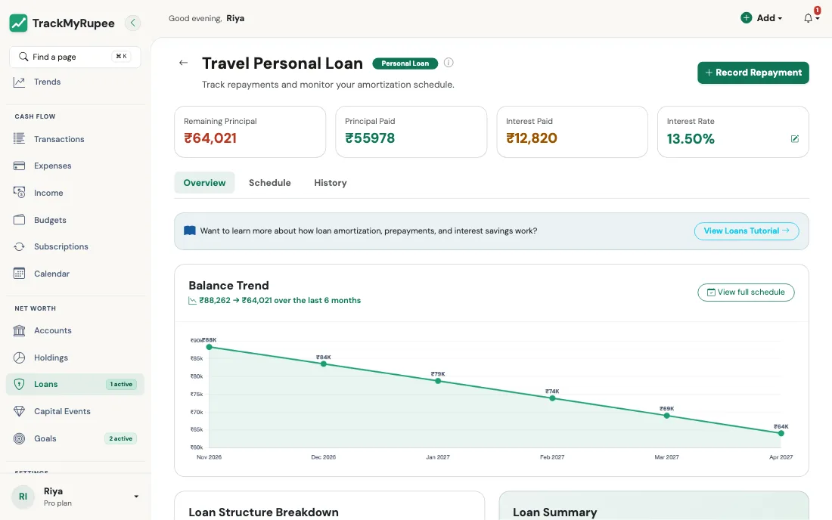The height and width of the screenshot is (520, 832).
Task: Switch to the Schedule tab
Action: click(269, 183)
